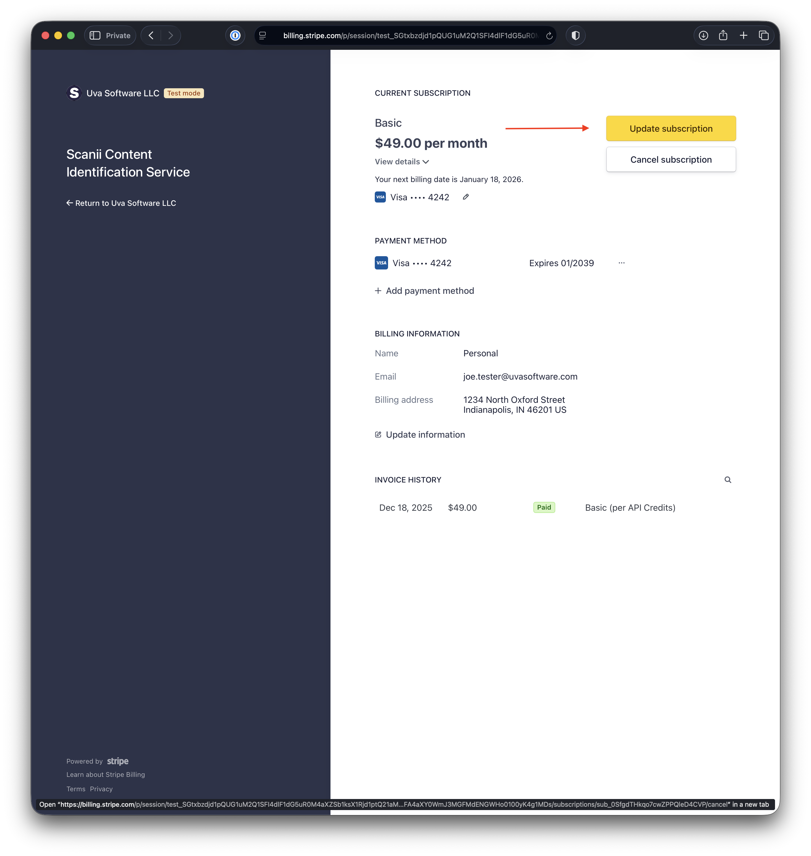Image resolution: width=811 pixels, height=856 pixels.
Task: Return to Uva Software LLC
Action: (x=121, y=203)
